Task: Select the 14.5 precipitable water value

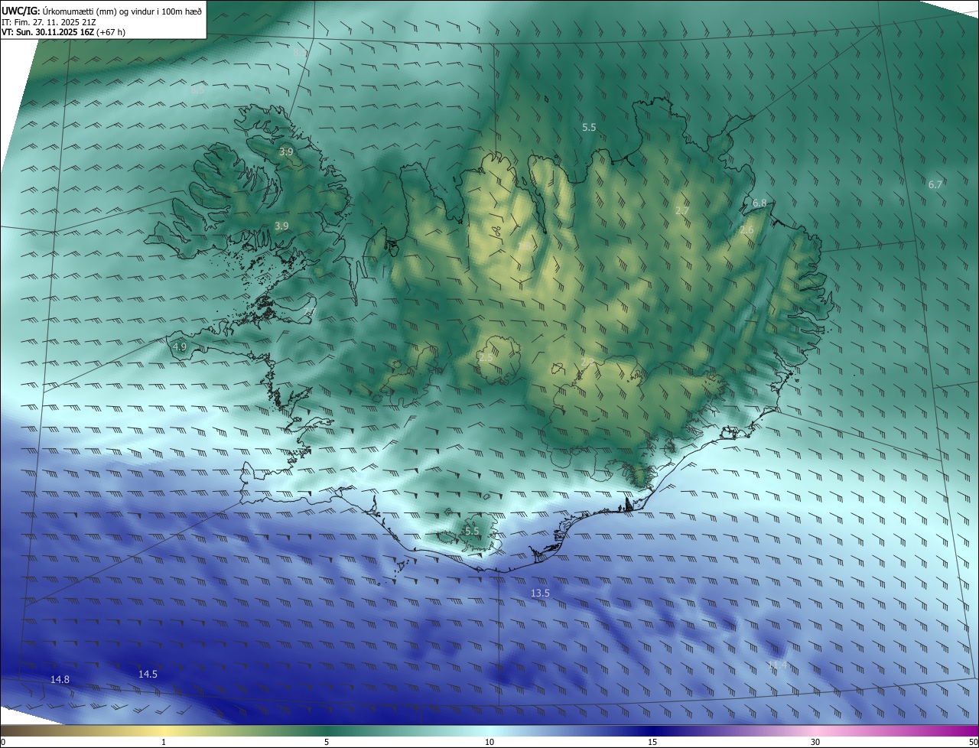Action: click(x=148, y=674)
